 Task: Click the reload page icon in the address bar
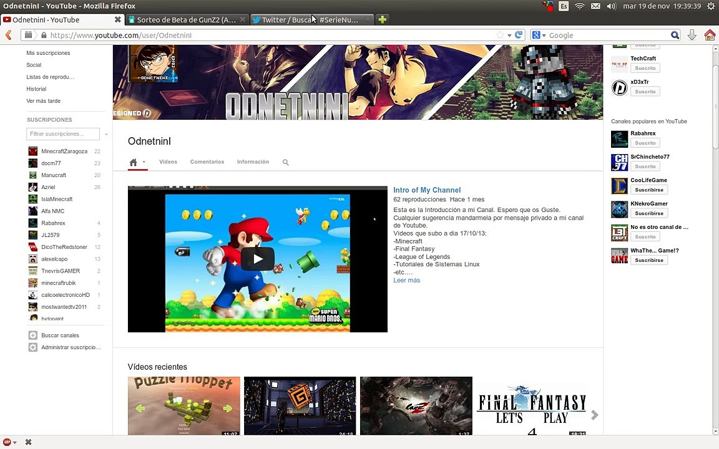tap(519, 35)
